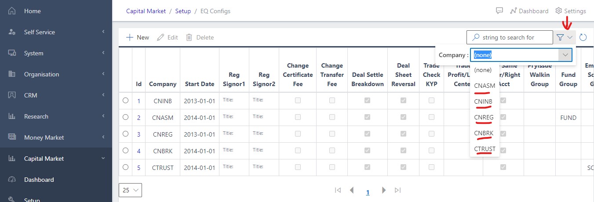Toggle Trade Check KYP checkbox for CTRUST
Screen dimensions: 594x202
[431, 167]
